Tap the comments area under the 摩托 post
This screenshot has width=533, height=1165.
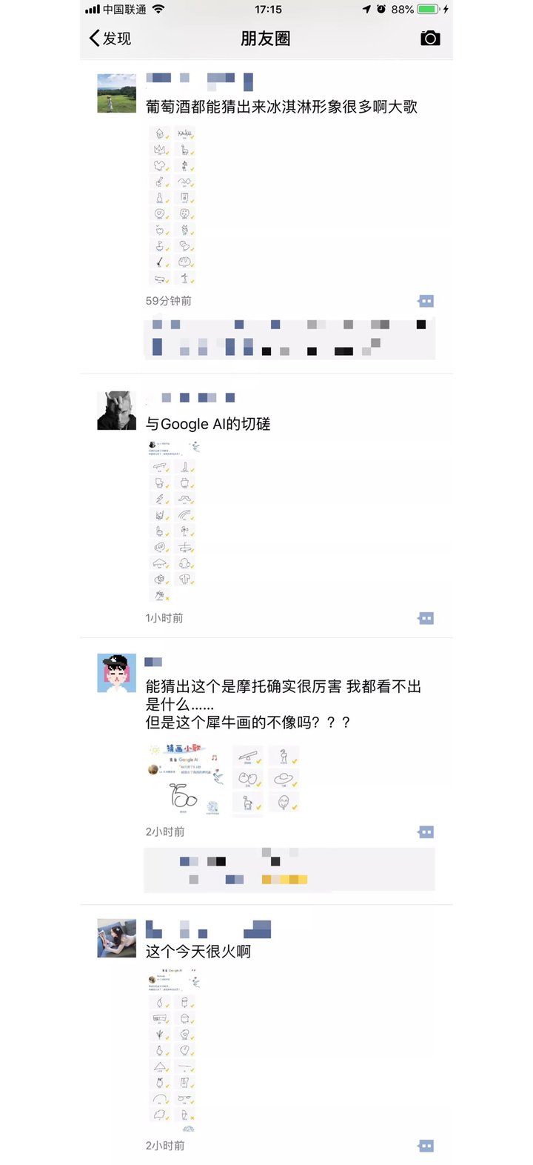pos(289,870)
